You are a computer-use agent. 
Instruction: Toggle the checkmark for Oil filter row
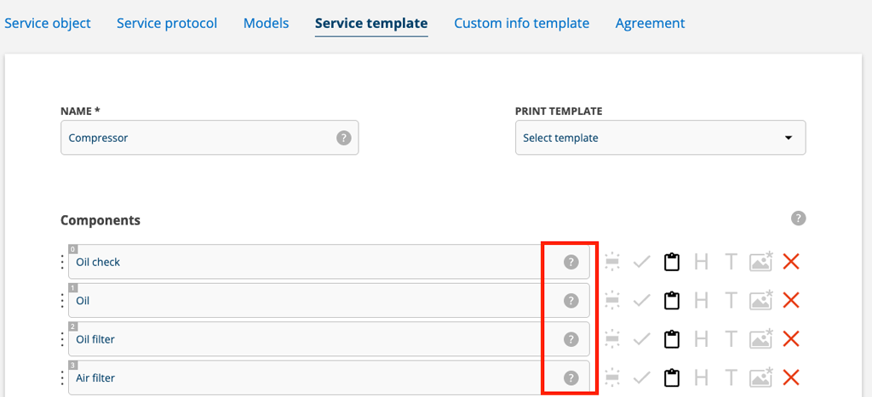[642, 339]
